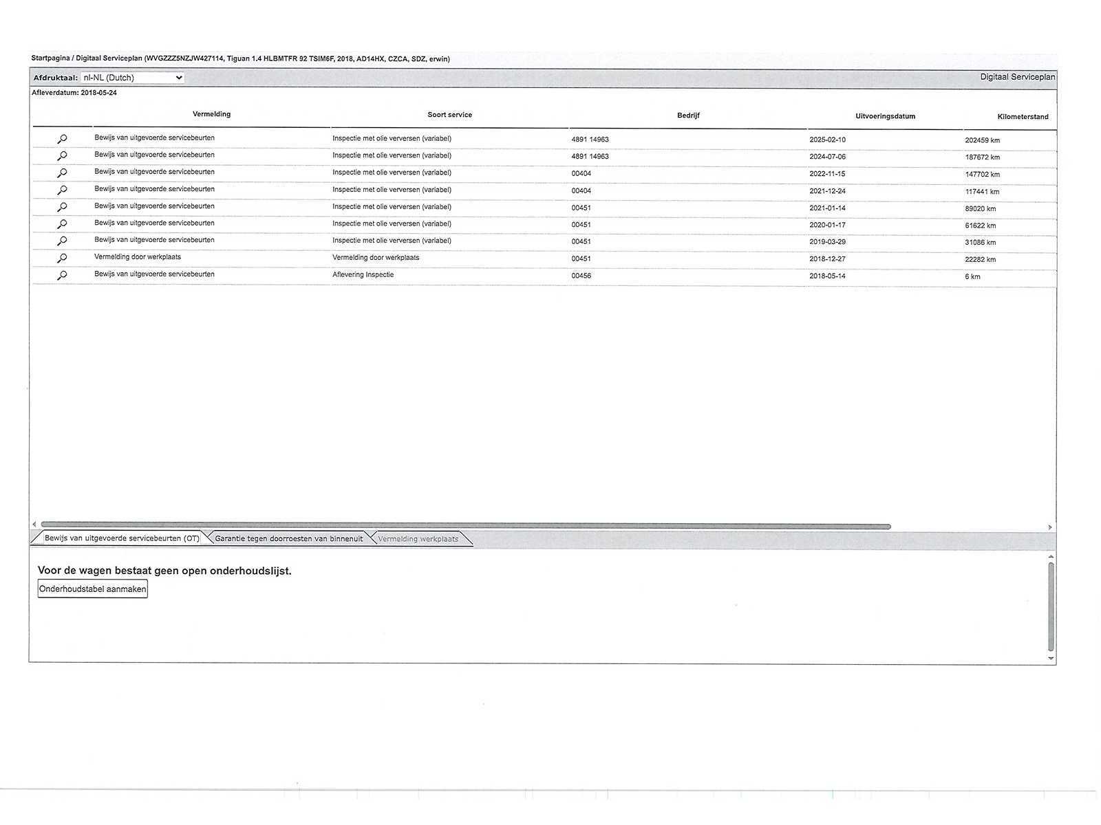
Task: Inspect the 2021-01-14 service record
Action: pos(62,207)
